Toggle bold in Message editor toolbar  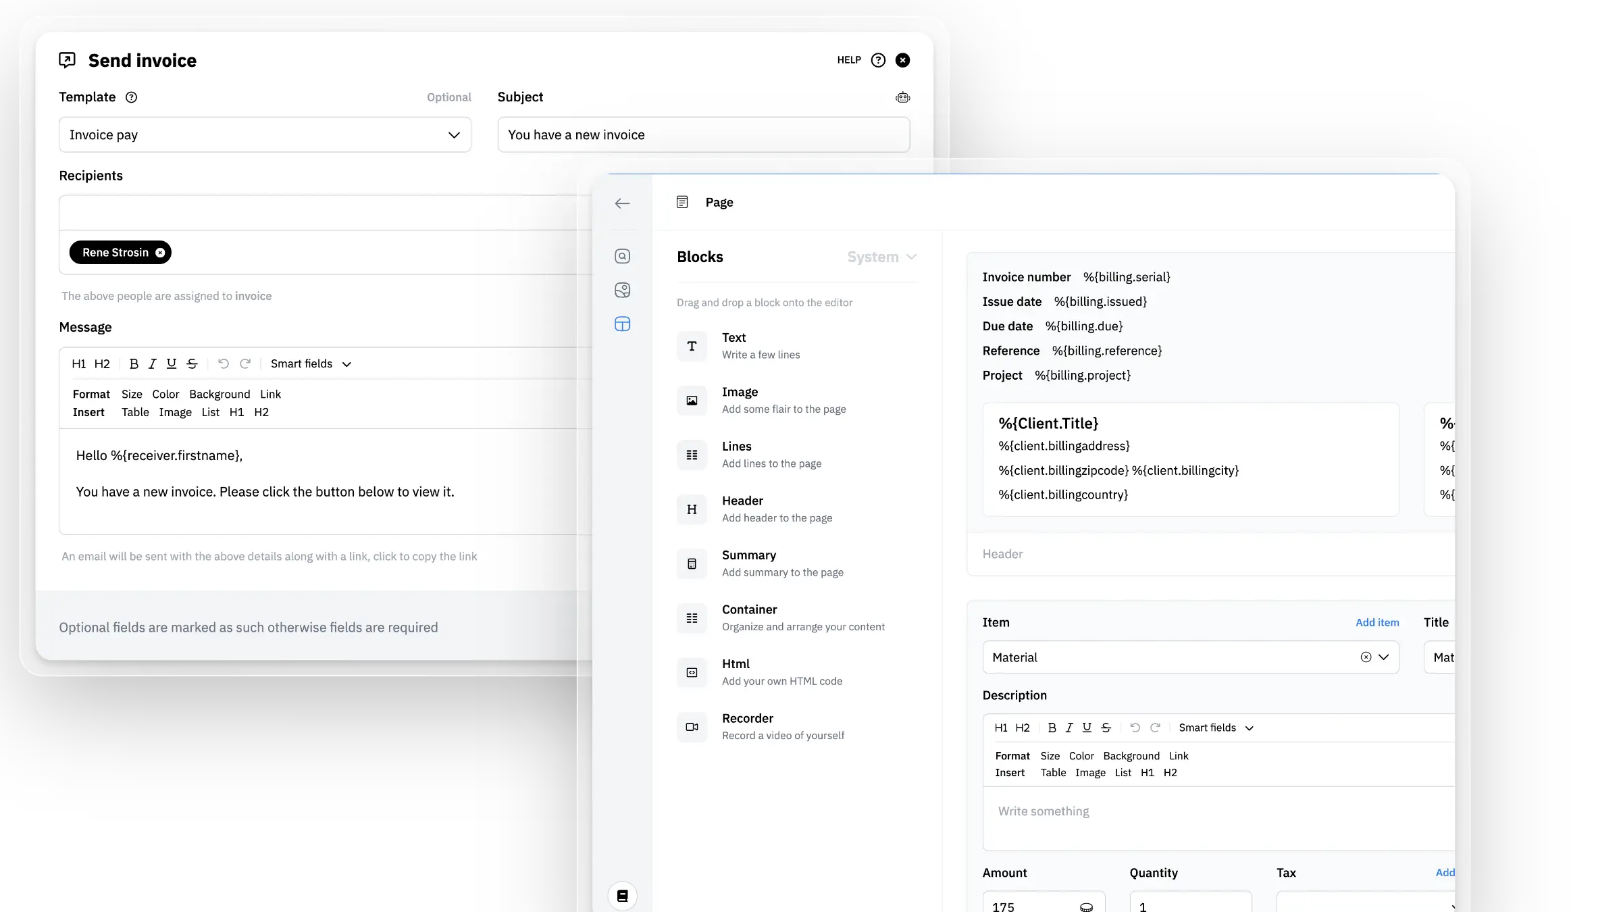click(x=134, y=364)
